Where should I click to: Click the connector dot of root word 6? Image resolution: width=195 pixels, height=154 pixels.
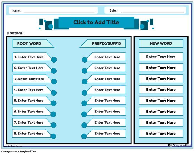click(x=53, y=114)
